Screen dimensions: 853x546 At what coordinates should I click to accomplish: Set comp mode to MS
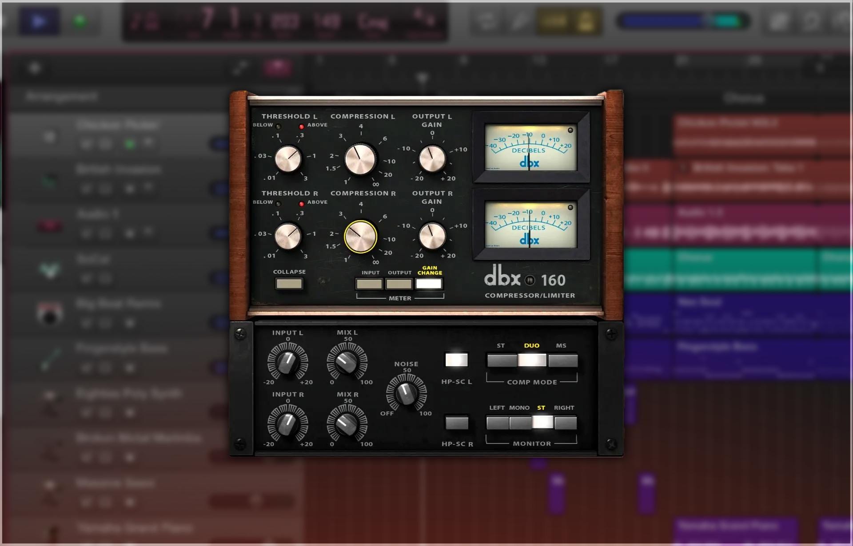coord(563,360)
